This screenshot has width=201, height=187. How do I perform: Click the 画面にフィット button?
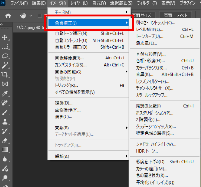175,15
